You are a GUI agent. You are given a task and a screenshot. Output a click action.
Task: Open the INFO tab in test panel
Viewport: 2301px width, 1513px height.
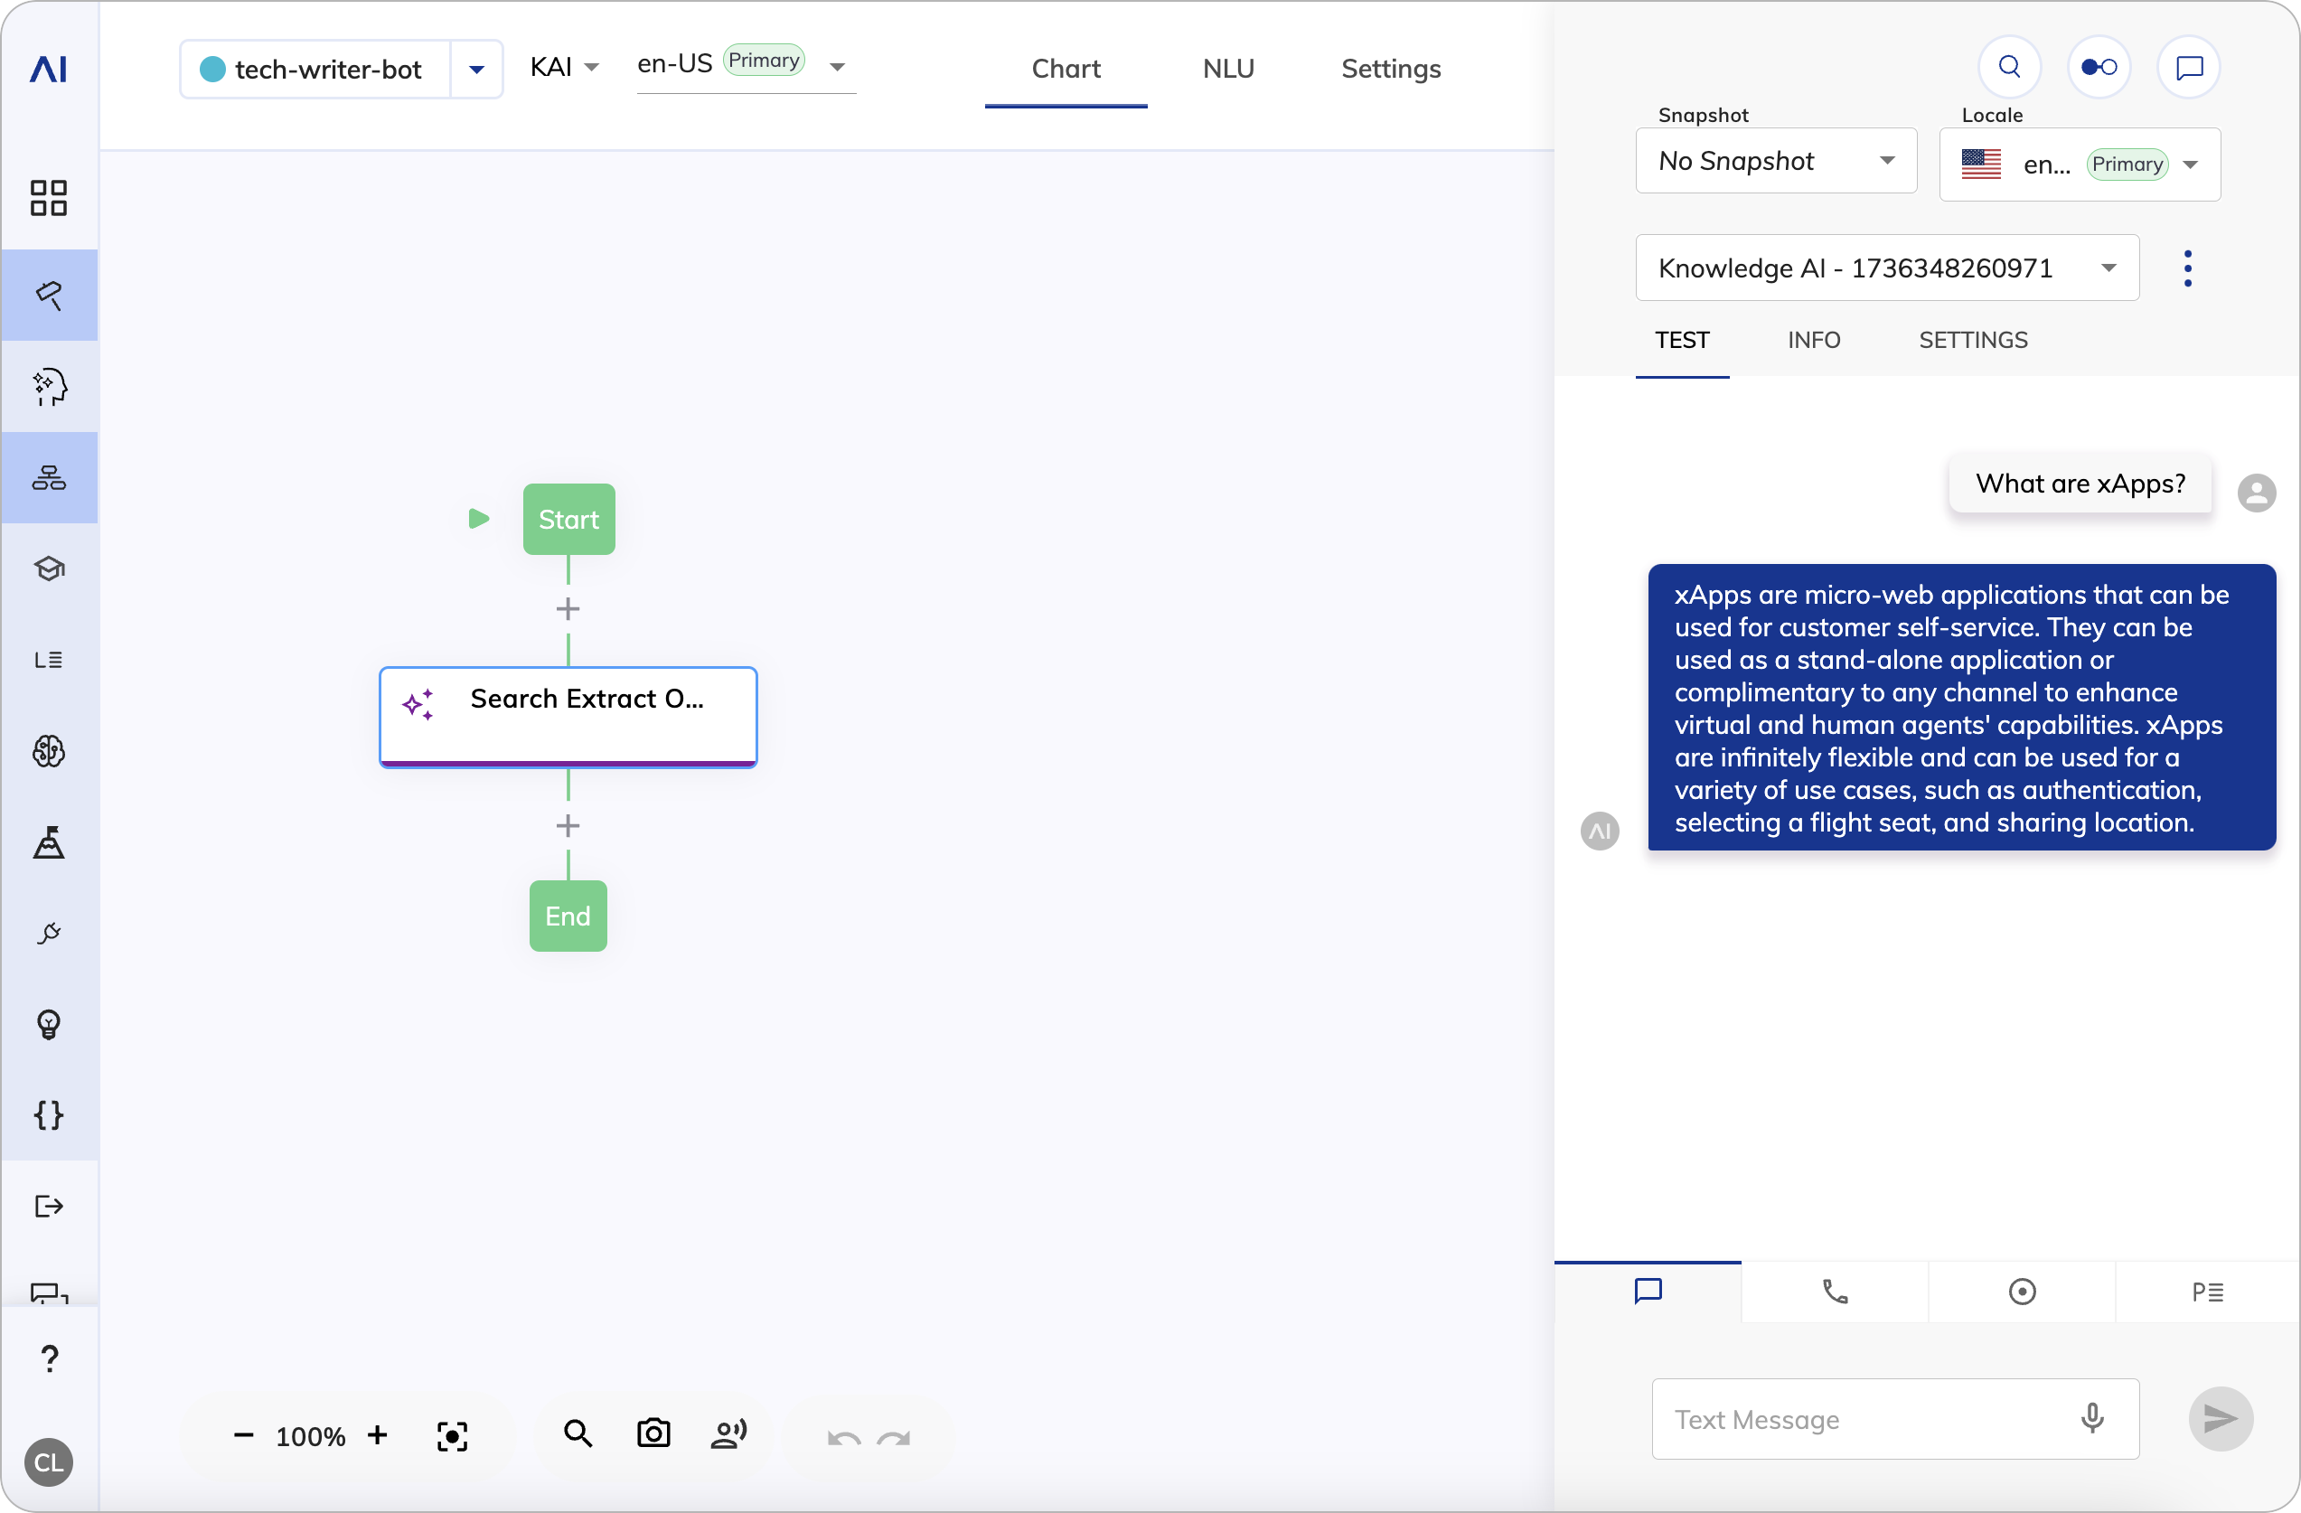(1813, 341)
